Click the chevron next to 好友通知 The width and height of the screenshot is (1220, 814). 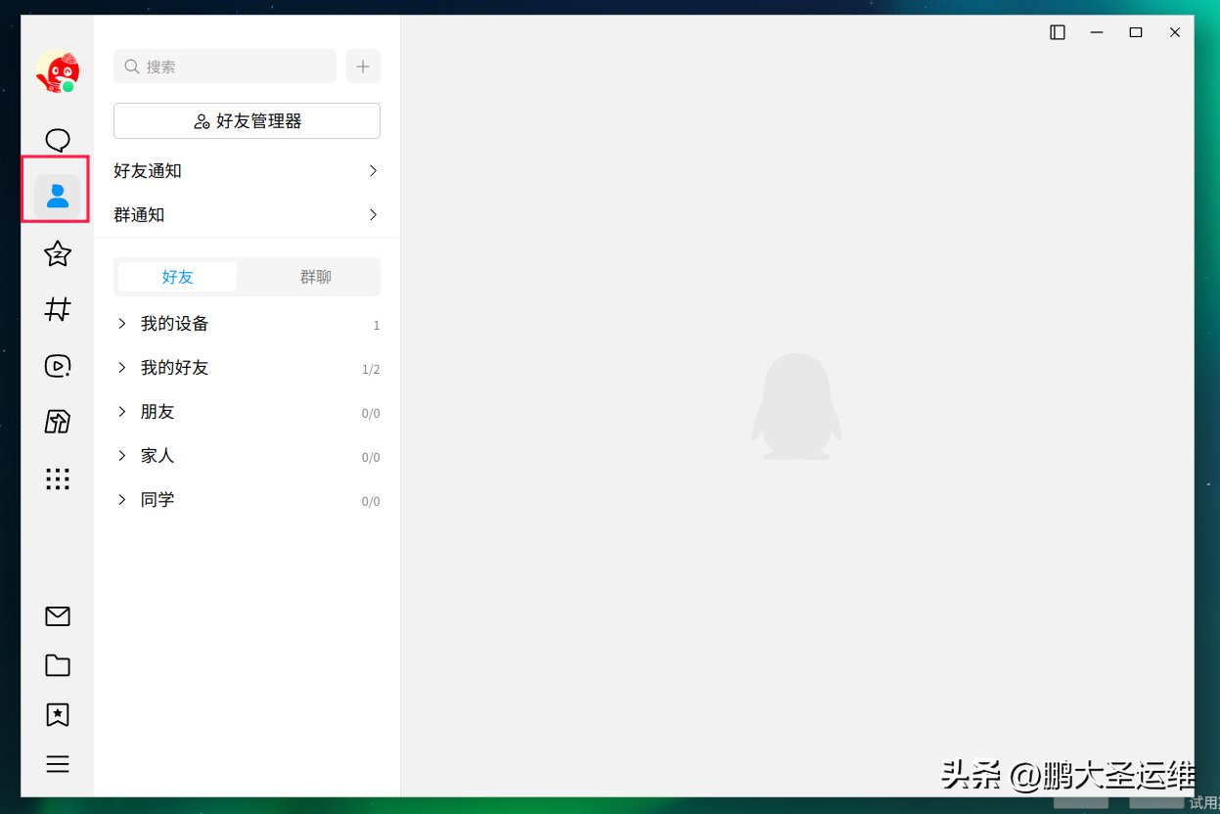point(373,171)
